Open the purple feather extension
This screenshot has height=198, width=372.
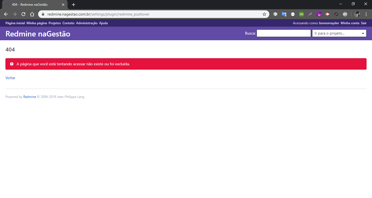(x=310, y=14)
